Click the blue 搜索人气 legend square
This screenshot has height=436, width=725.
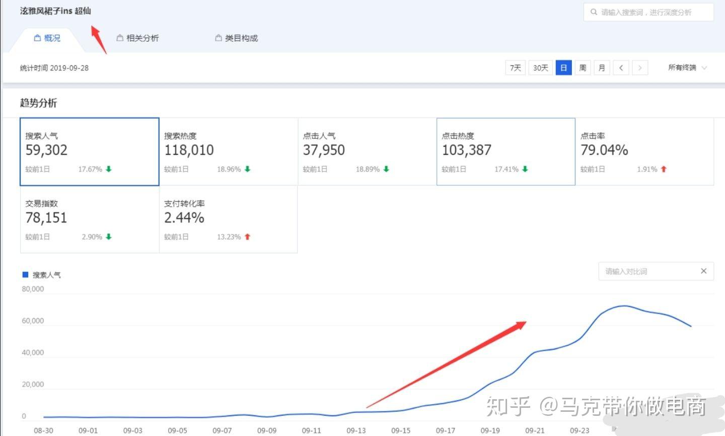click(25, 274)
